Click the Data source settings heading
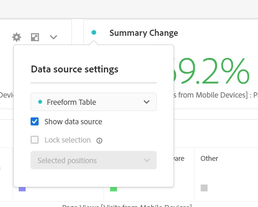258x207 pixels. pyautogui.click(x=75, y=69)
